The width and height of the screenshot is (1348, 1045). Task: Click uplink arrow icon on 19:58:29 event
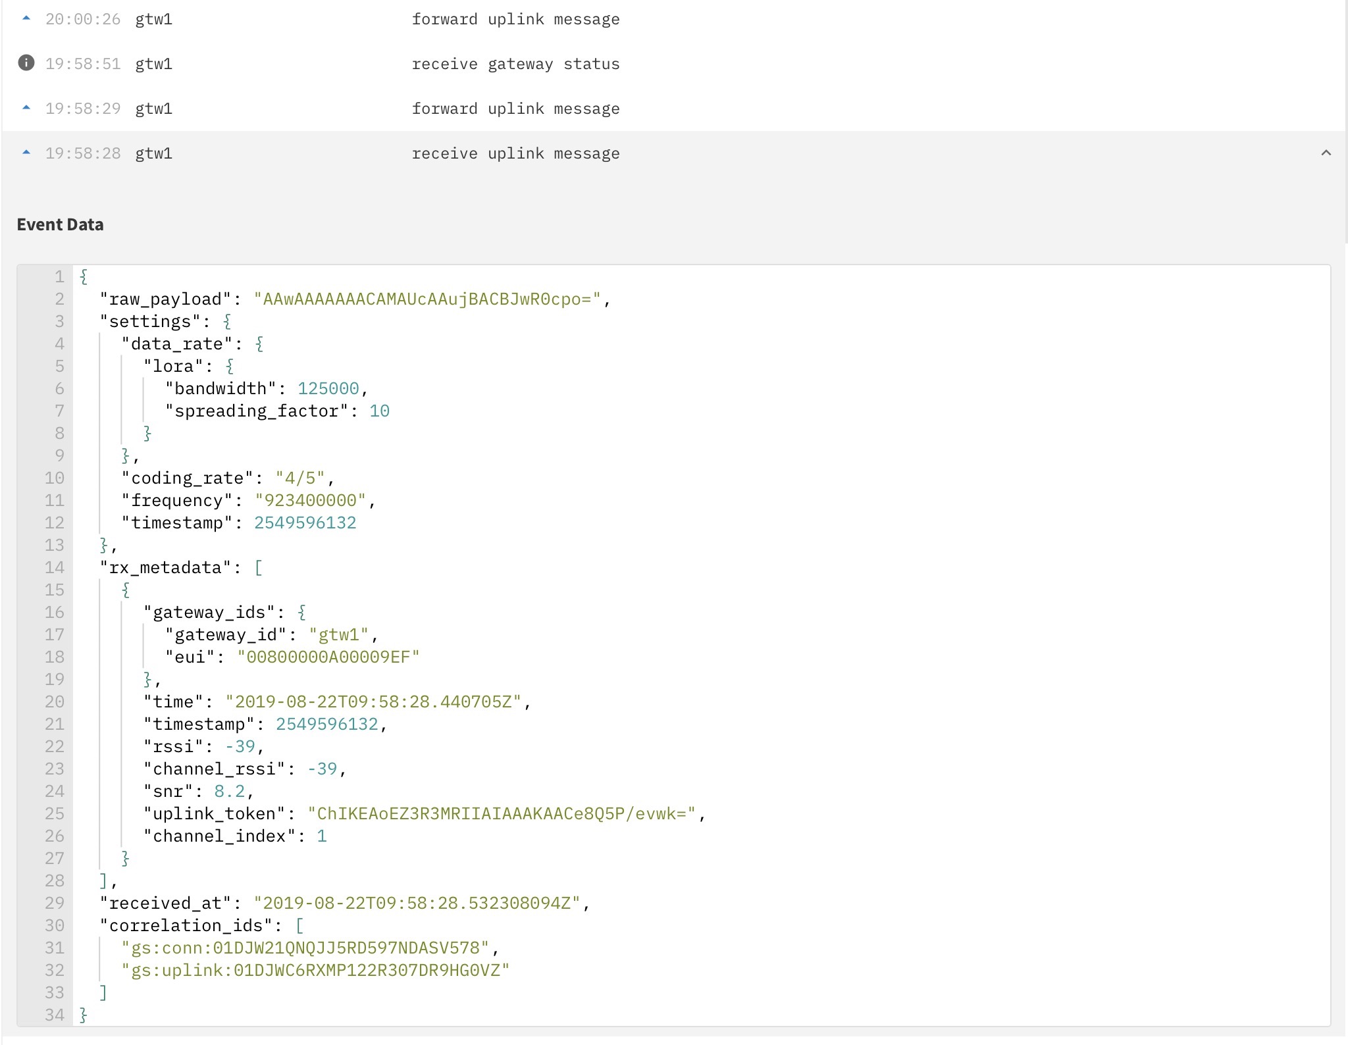point(26,108)
